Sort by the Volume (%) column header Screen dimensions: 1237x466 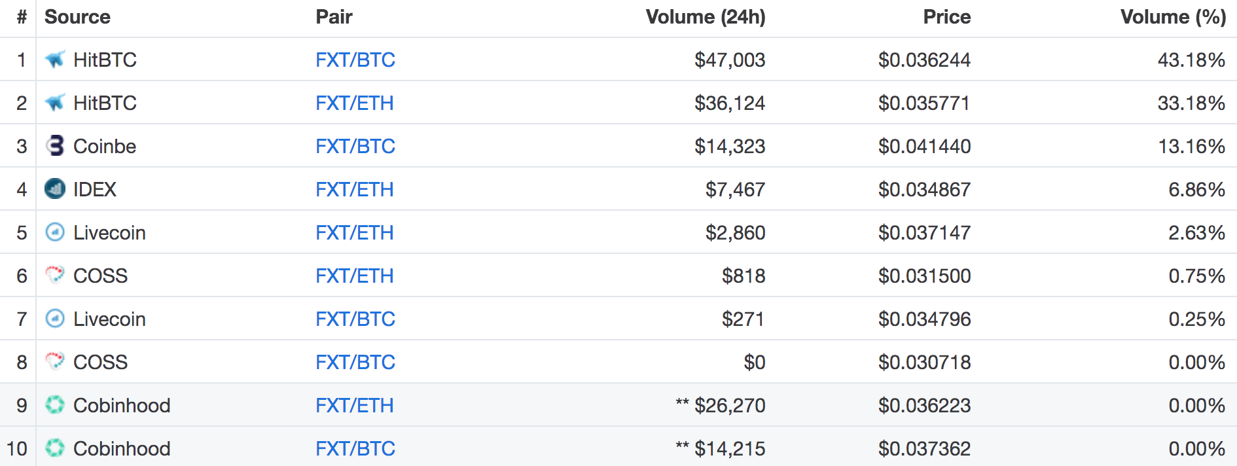click(x=1173, y=17)
